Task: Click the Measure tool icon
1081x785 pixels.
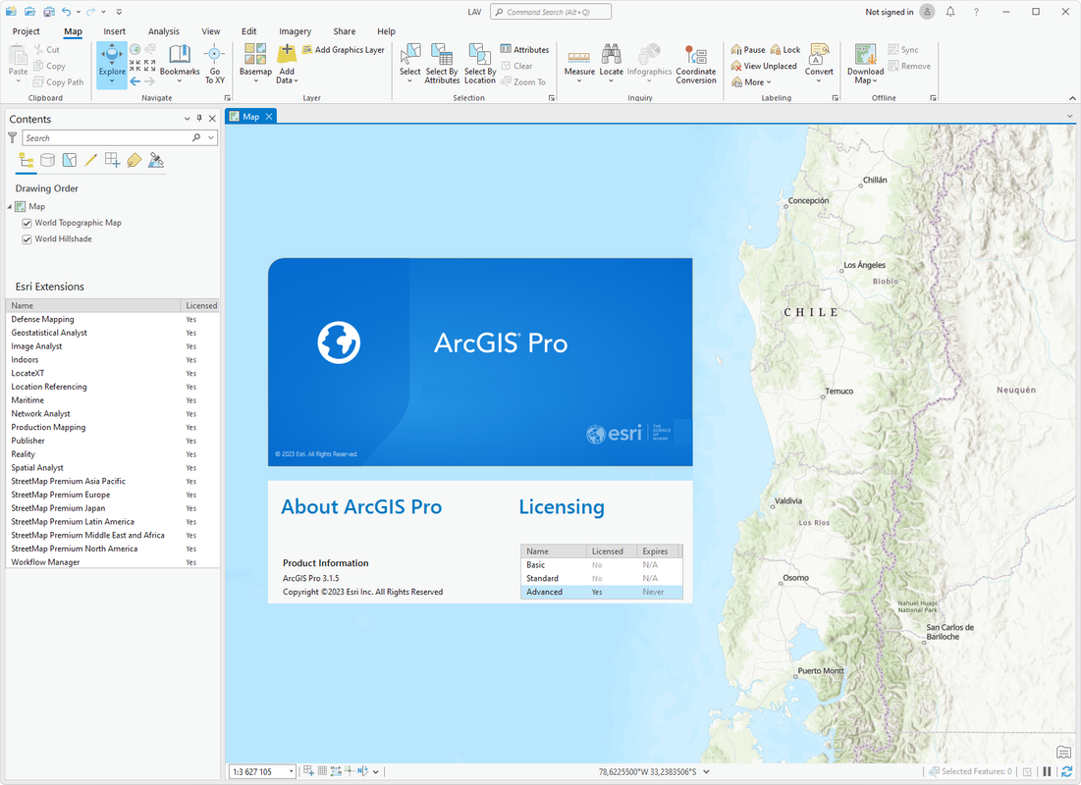Action: pos(579,55)
